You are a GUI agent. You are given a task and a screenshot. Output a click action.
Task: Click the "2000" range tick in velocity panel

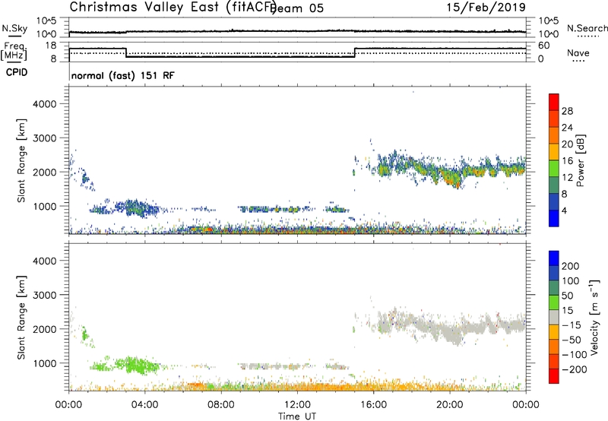[45, 329]
